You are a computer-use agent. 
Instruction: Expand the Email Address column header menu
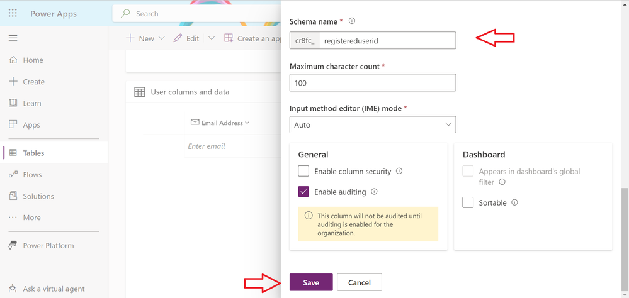point(247,123)
